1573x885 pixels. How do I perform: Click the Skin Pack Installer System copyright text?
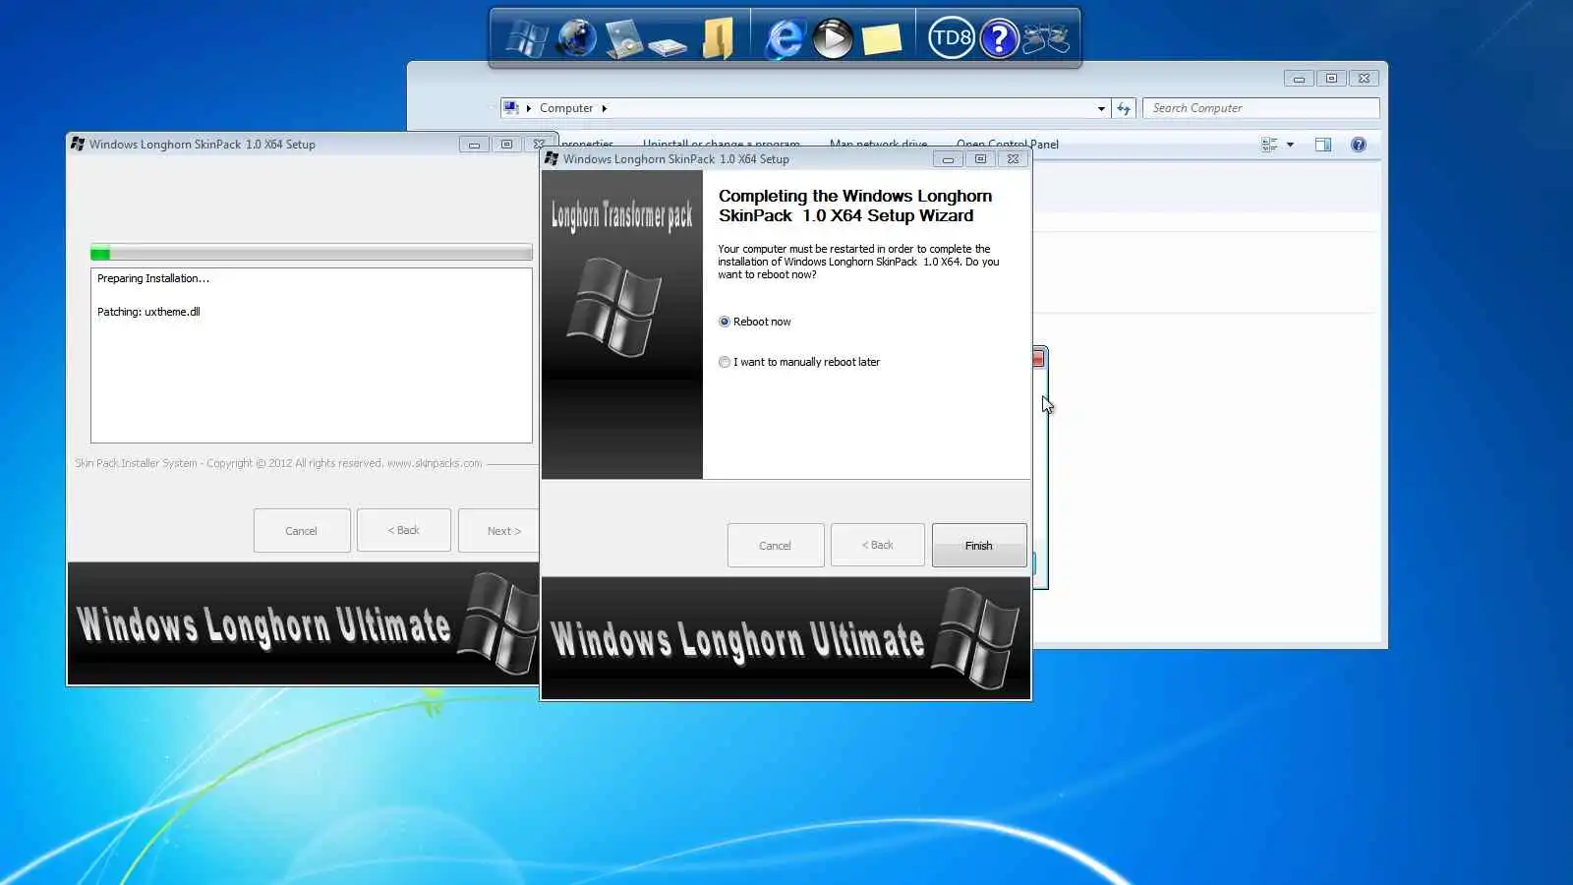pos(278,463)
